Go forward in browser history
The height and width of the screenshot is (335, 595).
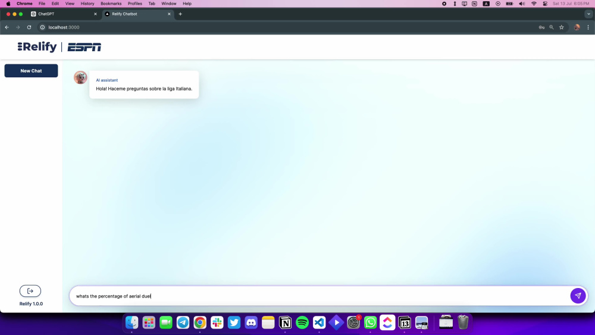click(18, 27)
